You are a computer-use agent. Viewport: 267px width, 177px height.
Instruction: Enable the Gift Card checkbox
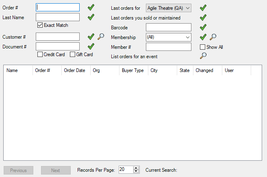pyautogui.click(x=72, y=55)
